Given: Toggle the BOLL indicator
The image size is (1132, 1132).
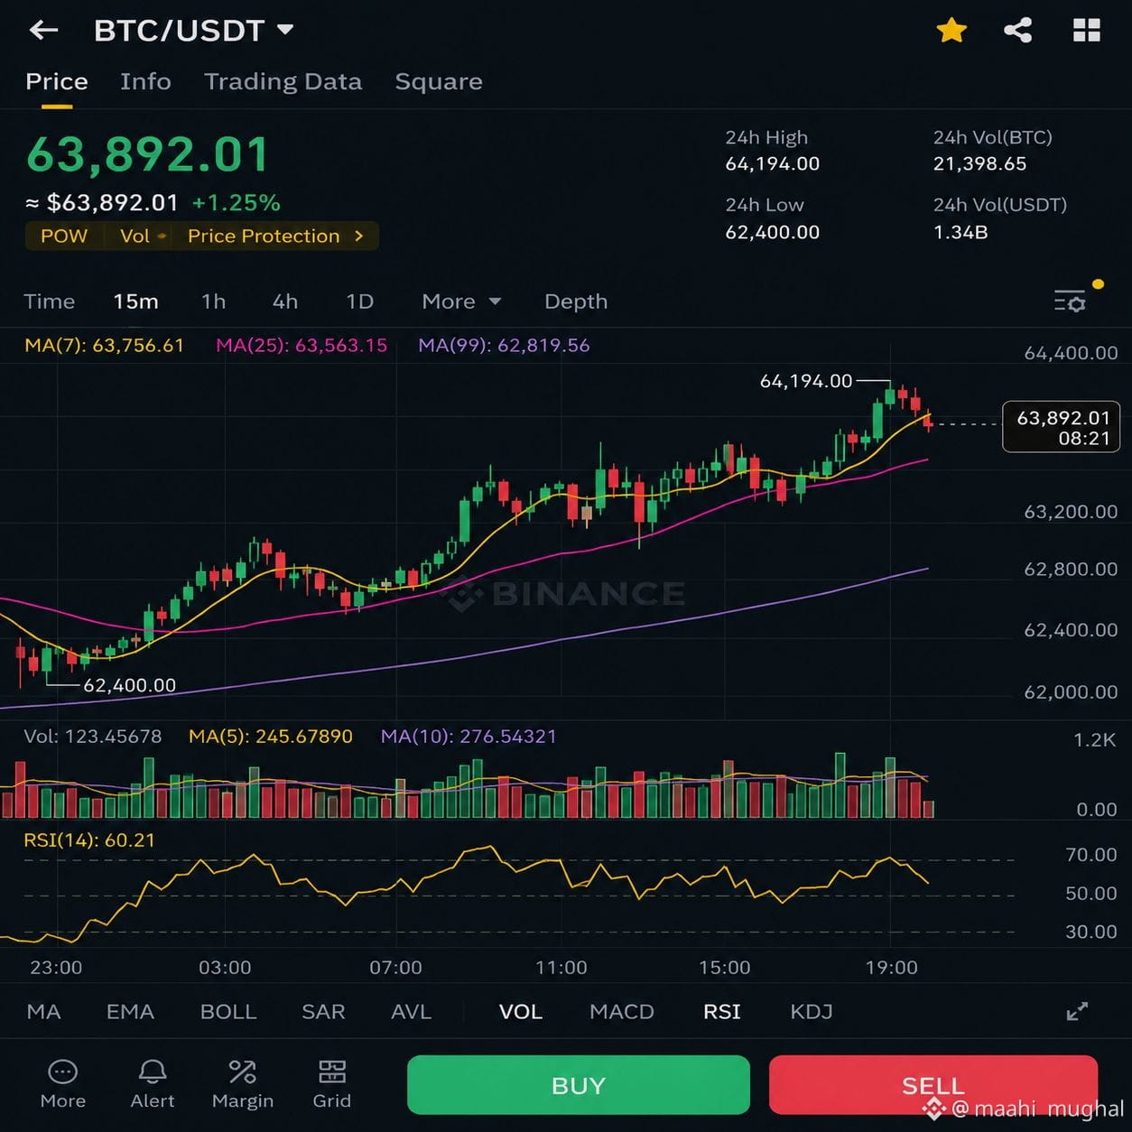Looking at the screenshot, I should pyautogui.click(x=228, y=1012).
